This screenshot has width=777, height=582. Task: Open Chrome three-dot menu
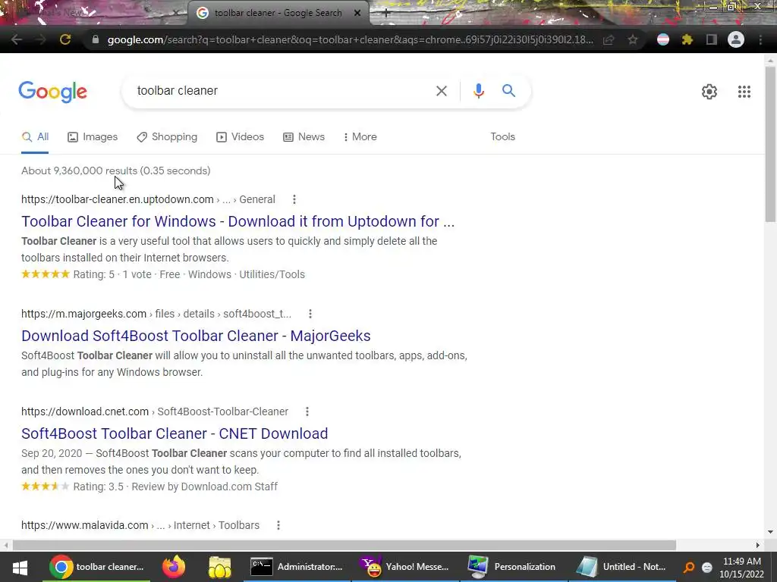click(760, 39)
